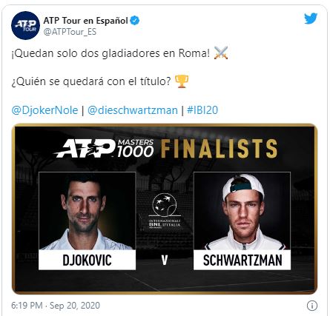The width and height of the screenshot is (330, 316).
Task: Click the gold FINALISTS heading
Action: (220, 149)
